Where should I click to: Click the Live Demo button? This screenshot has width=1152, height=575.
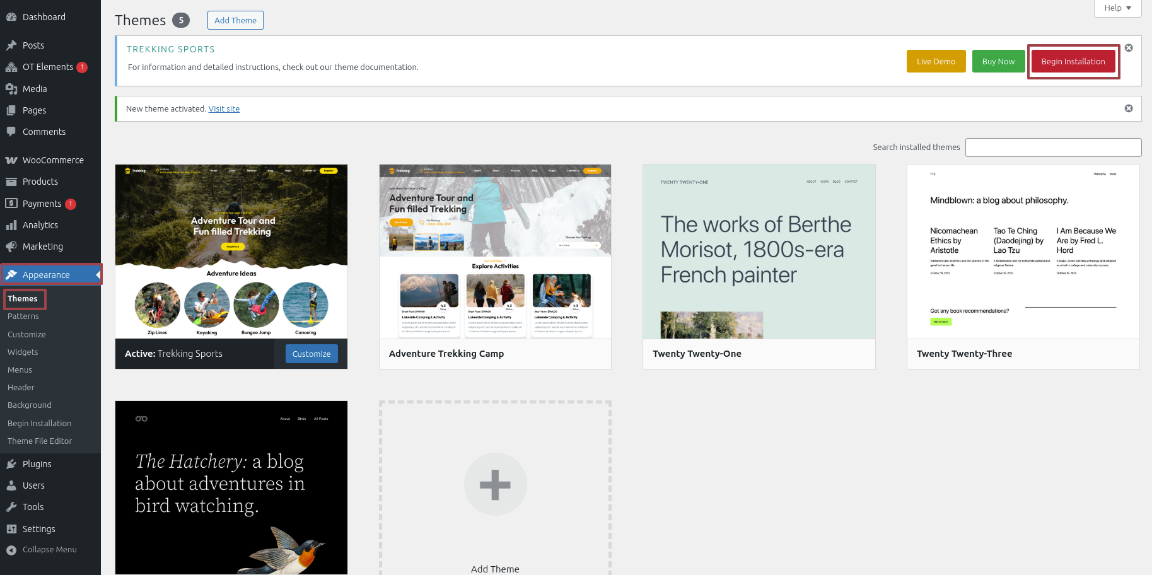coord(936,61)
